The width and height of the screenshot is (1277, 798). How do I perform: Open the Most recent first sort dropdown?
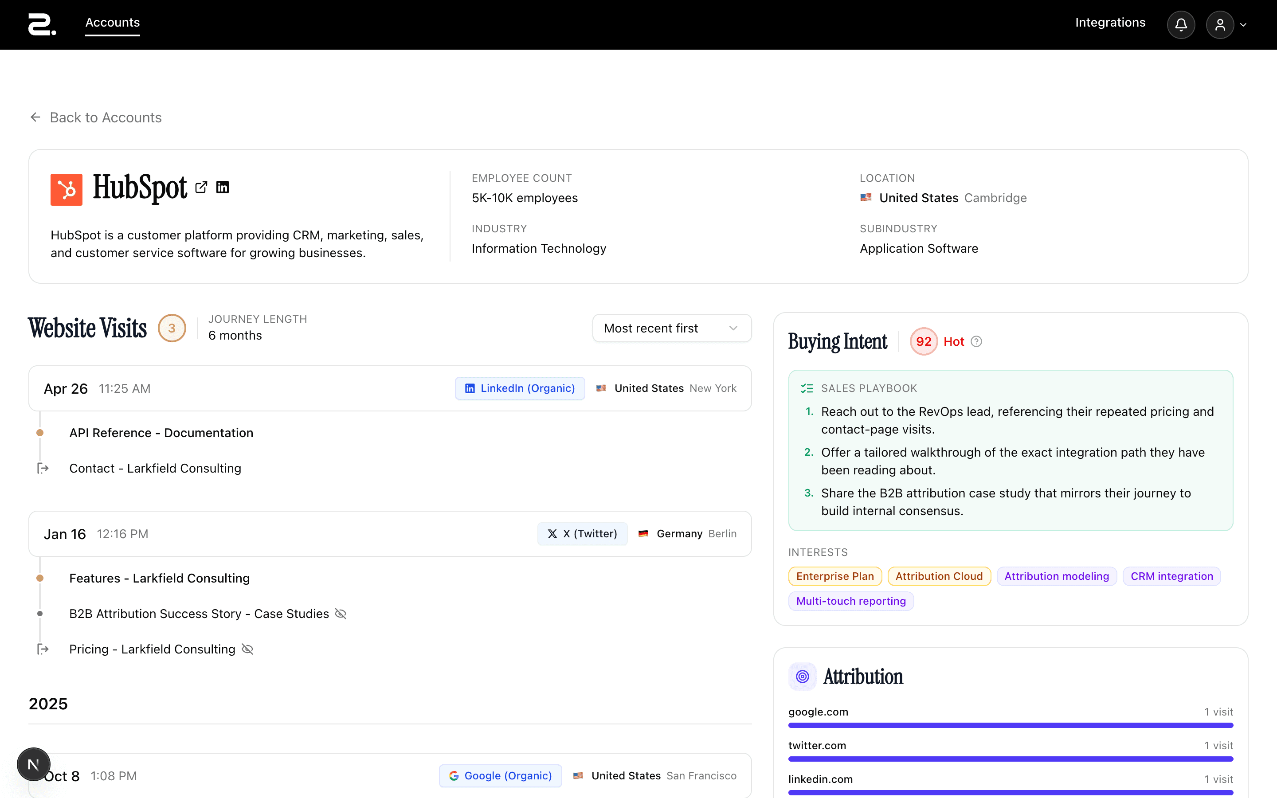672,328
